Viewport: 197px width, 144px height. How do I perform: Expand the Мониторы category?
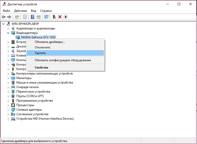pos(8,78)
